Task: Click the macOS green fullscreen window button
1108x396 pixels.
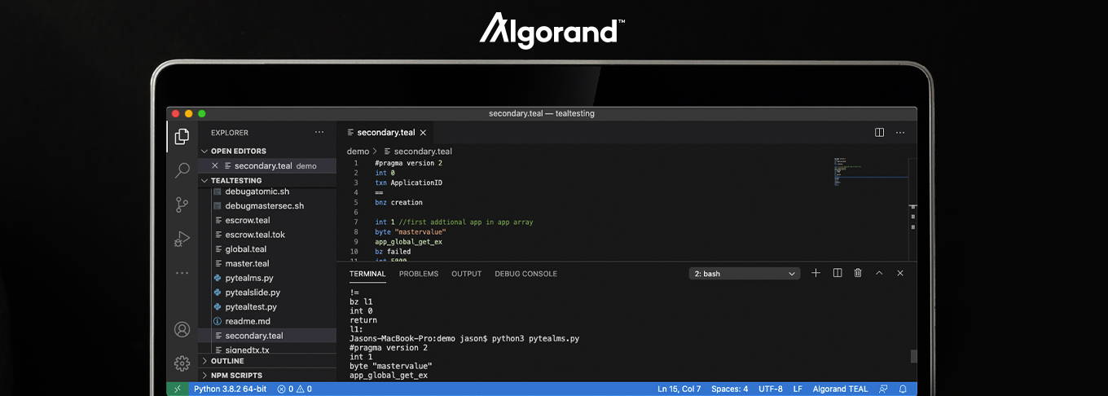Action: 202,113
